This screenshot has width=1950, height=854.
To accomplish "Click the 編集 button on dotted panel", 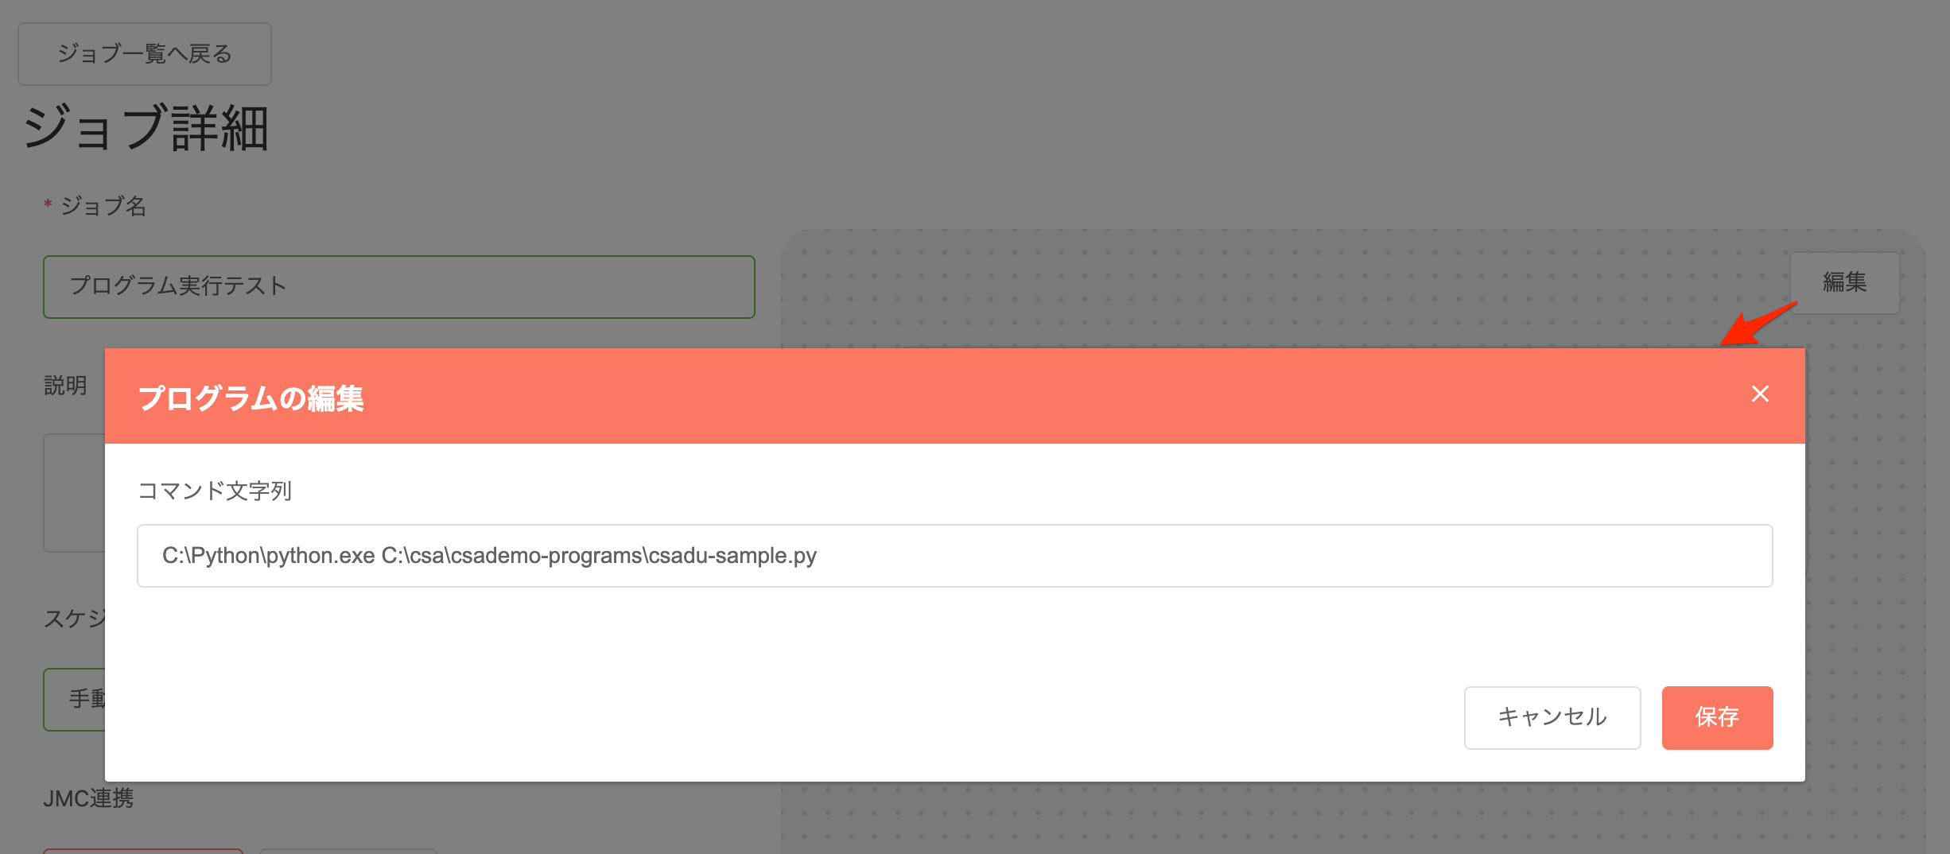I will click(x=1844, y=282).
